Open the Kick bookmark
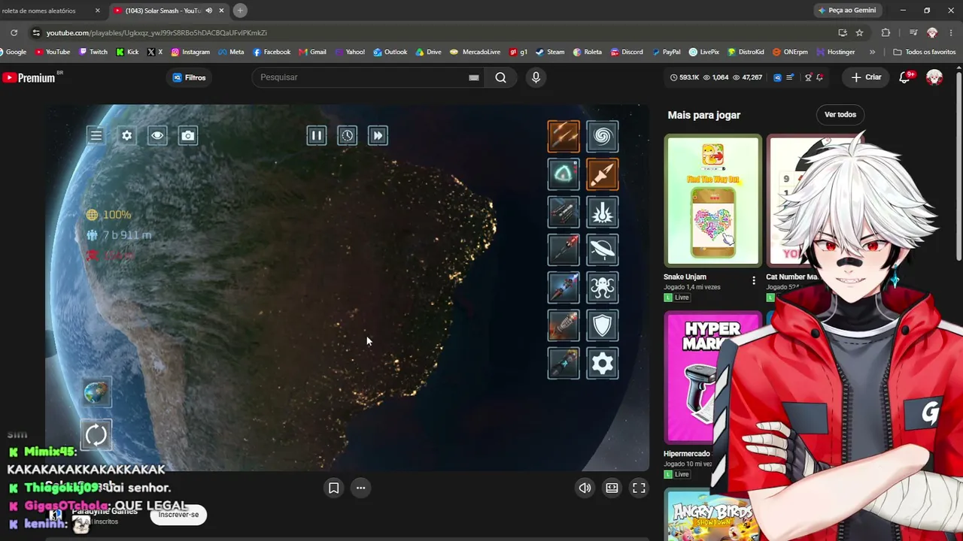 tap(127, 52)
